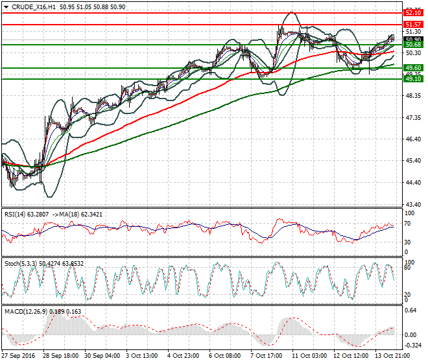Image resolution: width=428 pixels, height=363 pixels.
Task: Click the 13 Oct 21:00 time label
Action: click(x=392, y=356)
